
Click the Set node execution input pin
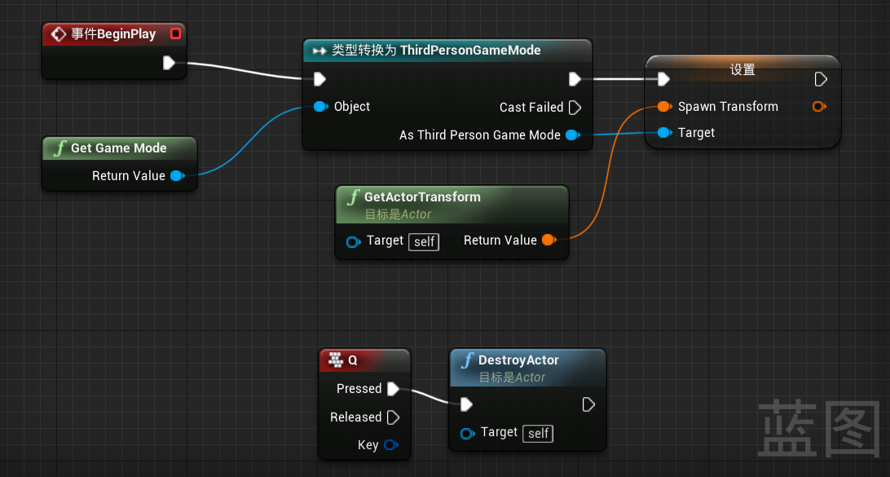663,79
